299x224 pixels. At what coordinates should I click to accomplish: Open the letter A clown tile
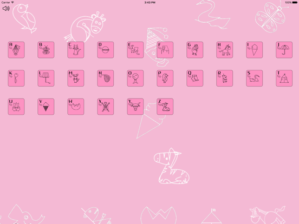coord(16,50)
